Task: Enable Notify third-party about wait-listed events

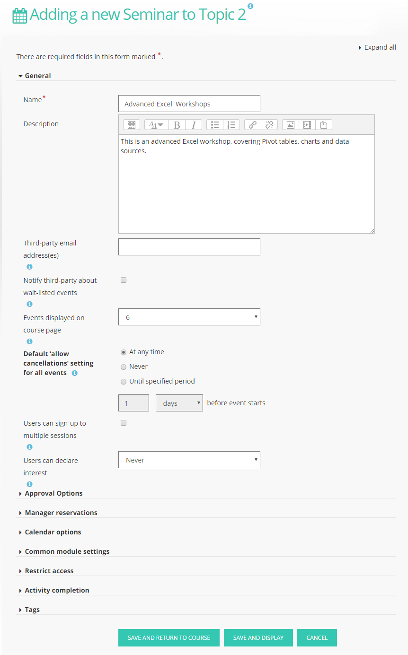Action: 124,280
